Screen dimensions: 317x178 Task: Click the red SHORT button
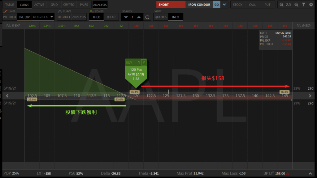[x=171, y=4]
